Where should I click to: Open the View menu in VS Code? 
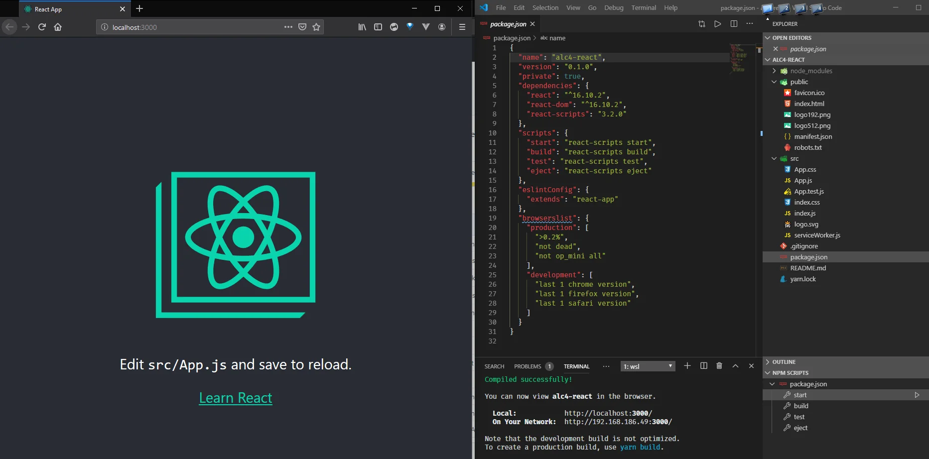click(573, 7)
